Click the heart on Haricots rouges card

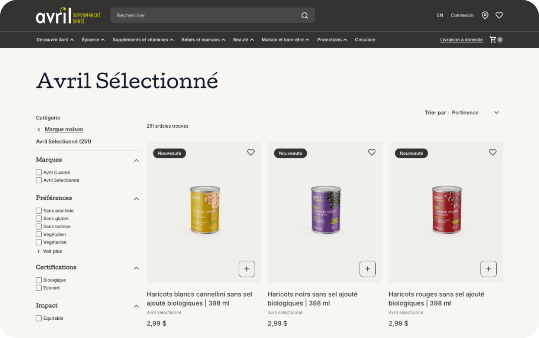point(493,153)
